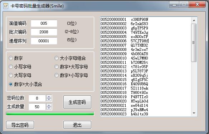Increase 生成数量 with up arrow
The image size is (209, 134).
(49, 105)
